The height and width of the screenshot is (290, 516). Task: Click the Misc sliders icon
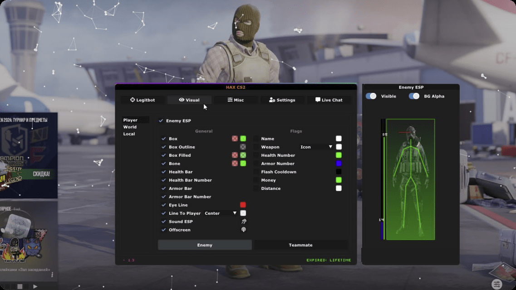tap(230, 100)
